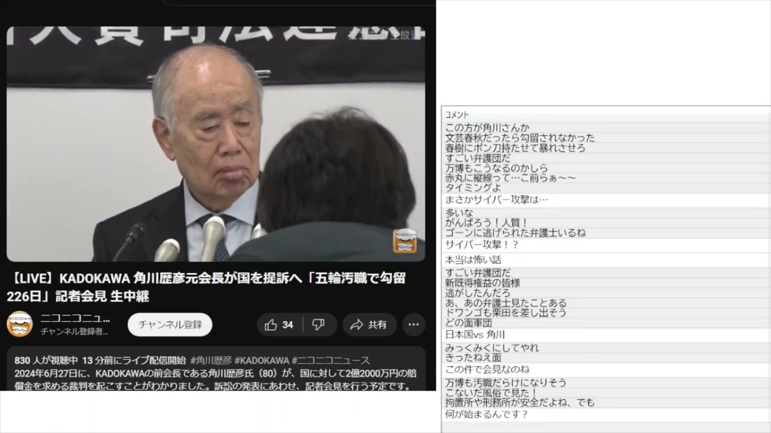Click the コメント column header
771x433 pixels.
457,115
